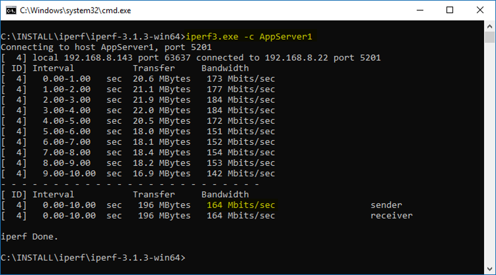The width and height of the screenshot is (496, 275).
Task: Click the word receiver in the summary
Action: point(391,215)
